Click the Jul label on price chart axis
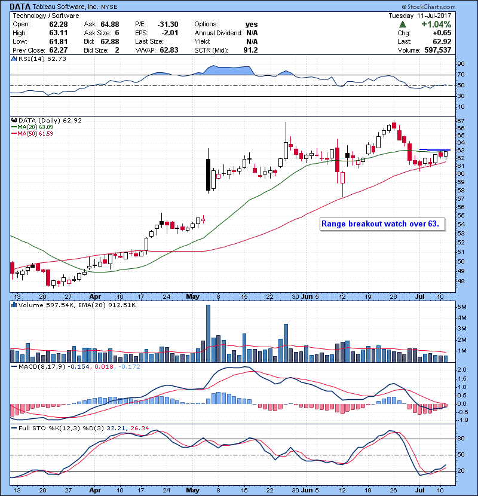 click(x=420, y=297)
